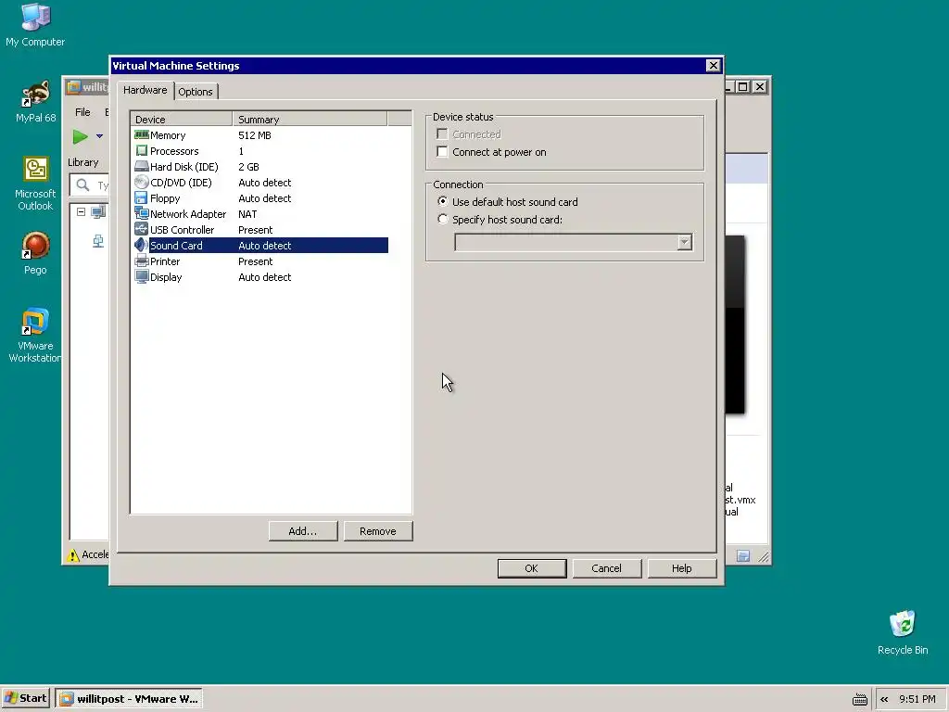Screen dimensions: 949x712
Task: Click the Help button
Action: pos(681,568)
